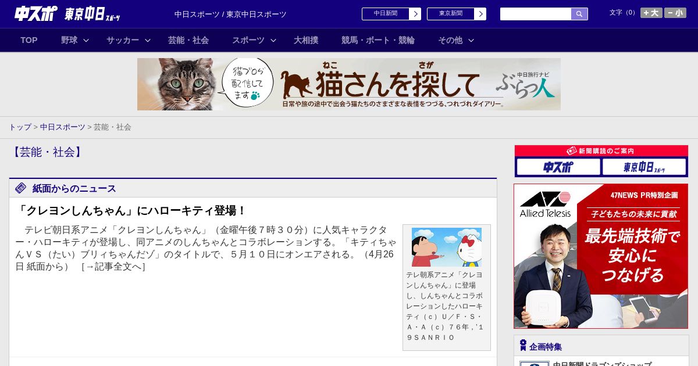Open the Allied Telesis advertisement

point(601,256)
